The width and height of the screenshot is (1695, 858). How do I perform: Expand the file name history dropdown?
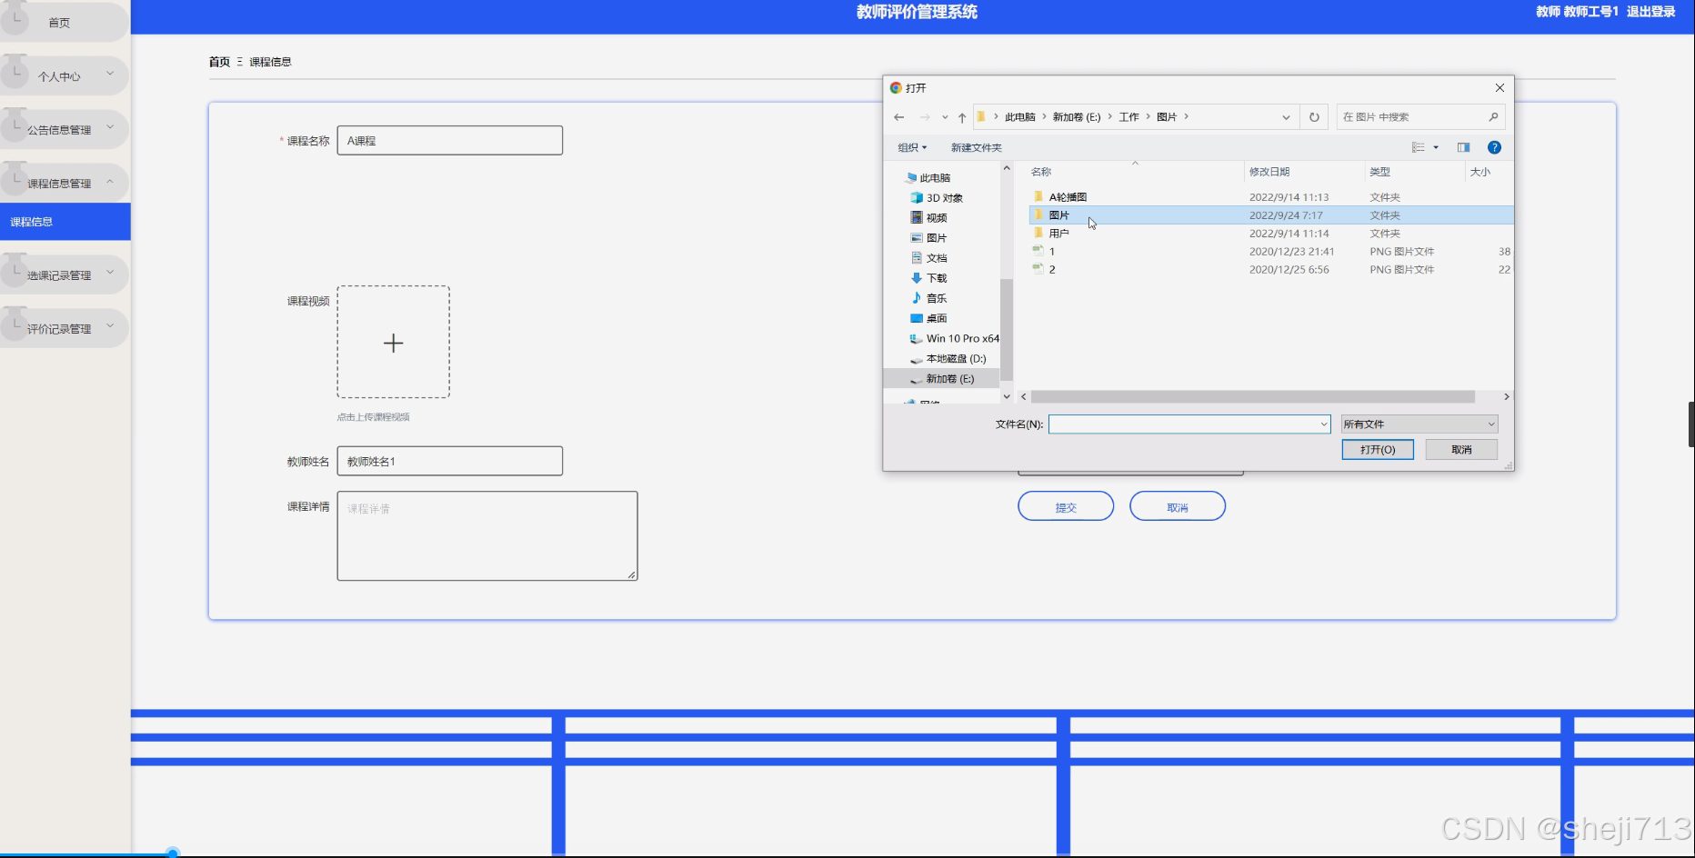pos(1323,424)
